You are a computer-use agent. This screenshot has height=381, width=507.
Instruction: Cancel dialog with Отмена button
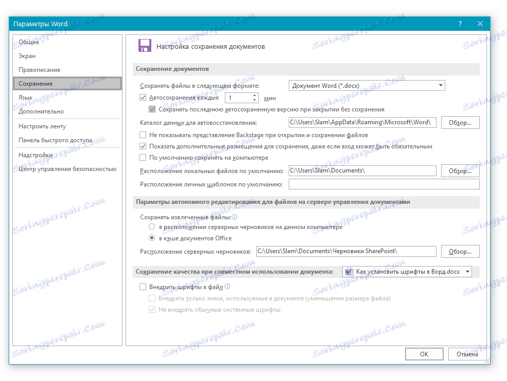(x=467, y=354)
